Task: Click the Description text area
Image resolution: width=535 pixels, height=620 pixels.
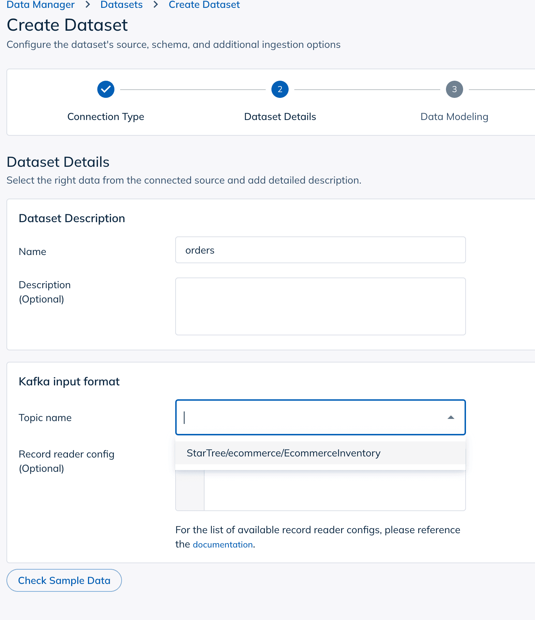Action: (320, 306)
